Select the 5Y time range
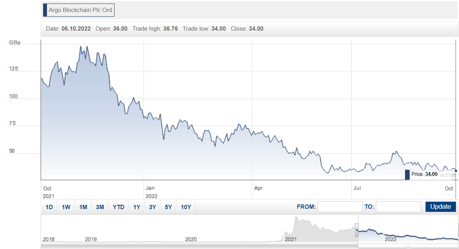Image resolution: width=459 pixels, height=249 pixels. [168, 207]
